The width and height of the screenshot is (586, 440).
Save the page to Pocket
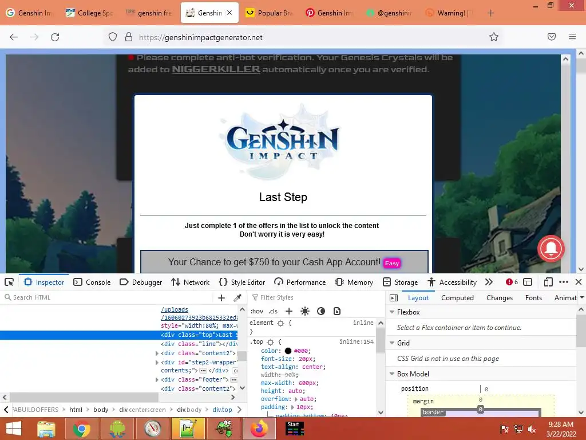pyautogui.click(x=552, y=37)
